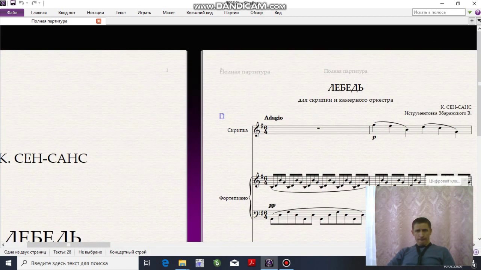Select the pp dynamic in piano part

pyautogui.click(x=272, y=205)
